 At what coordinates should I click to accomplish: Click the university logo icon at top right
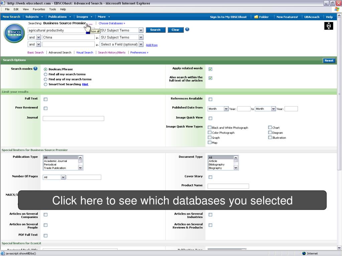pos(329,26)
